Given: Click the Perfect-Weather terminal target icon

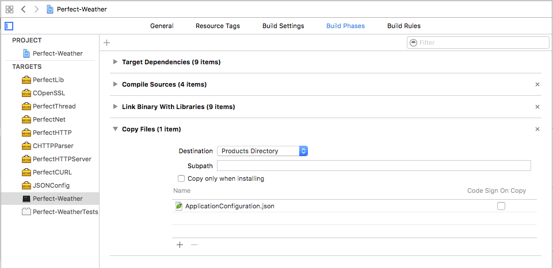Looking at the screenshot, I should tap(26, 199).
